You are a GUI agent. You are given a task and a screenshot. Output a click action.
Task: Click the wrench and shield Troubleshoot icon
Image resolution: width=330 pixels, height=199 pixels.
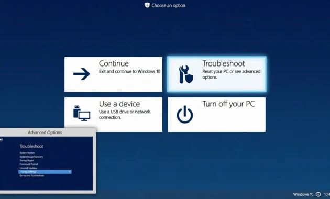(186, 74)
